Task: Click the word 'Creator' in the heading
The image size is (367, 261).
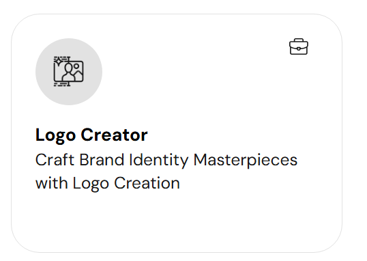Action: click(114, 135)
